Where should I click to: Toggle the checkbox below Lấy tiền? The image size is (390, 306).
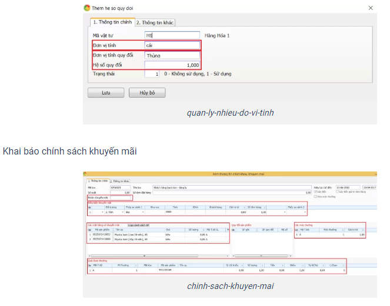315,197
